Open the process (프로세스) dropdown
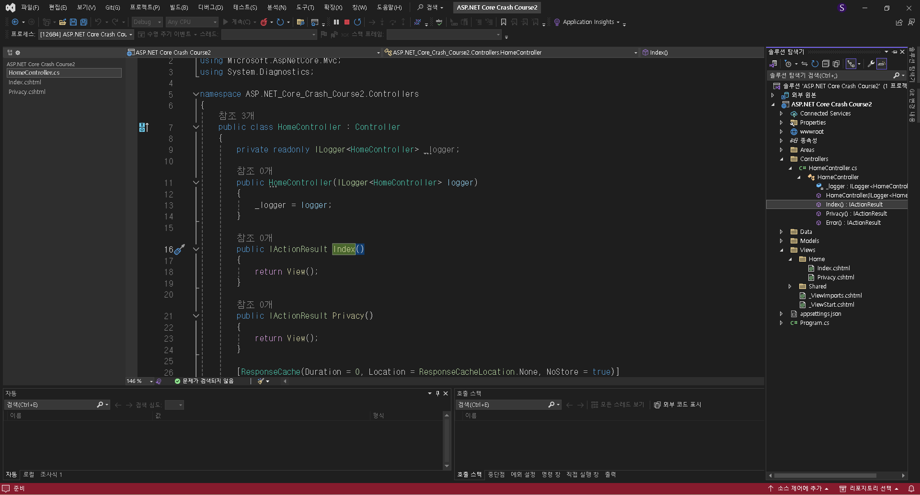The image size is (920, 495). (86, 35)
